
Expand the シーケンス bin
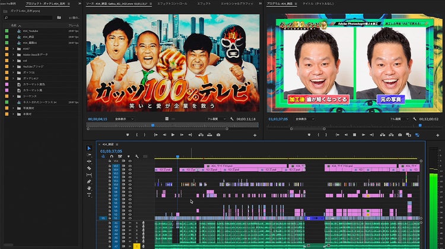click(x=13, y=96)
